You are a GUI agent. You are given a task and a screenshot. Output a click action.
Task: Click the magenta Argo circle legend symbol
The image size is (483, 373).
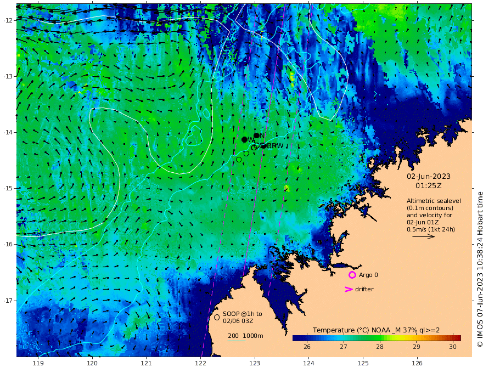[352, 275]
